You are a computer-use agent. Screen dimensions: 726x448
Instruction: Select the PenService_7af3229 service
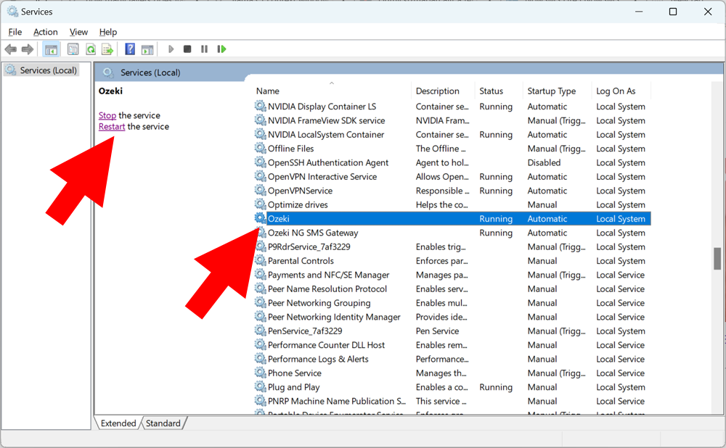(x=305, y=331)
